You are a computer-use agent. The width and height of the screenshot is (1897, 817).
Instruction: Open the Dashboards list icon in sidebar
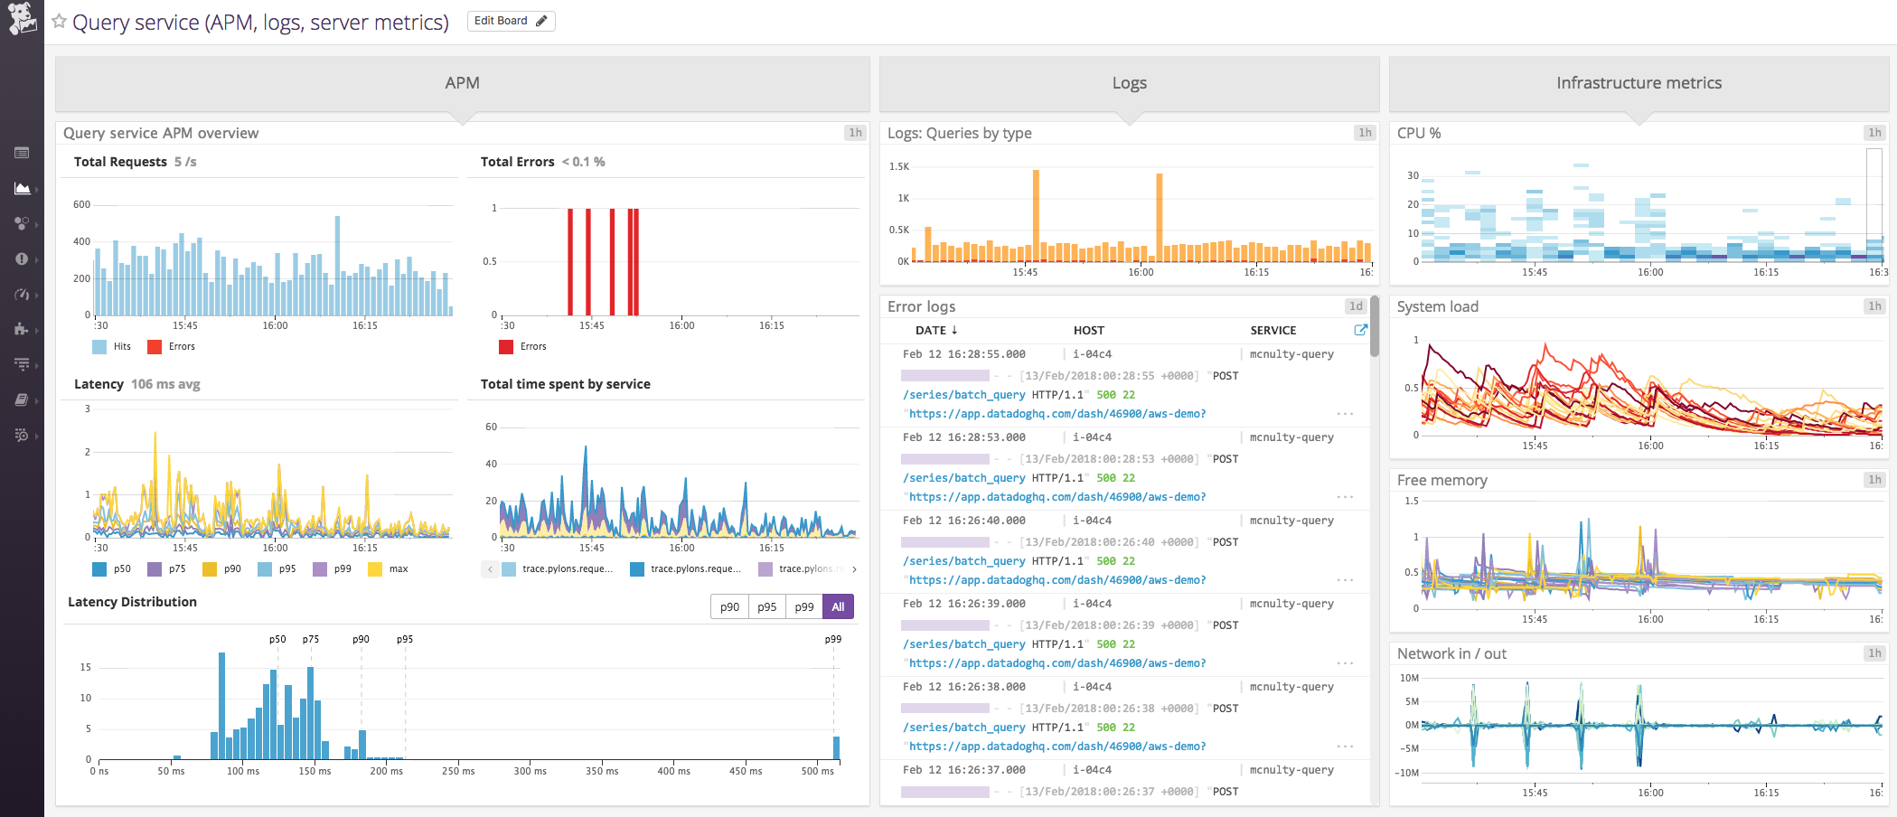click(23, 154)
